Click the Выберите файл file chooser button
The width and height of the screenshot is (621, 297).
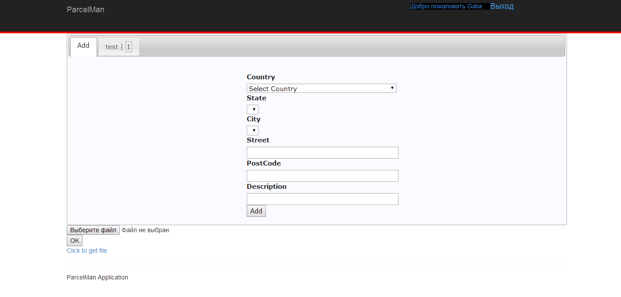(93, 230)
